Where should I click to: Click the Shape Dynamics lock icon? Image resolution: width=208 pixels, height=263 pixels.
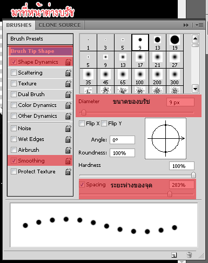68,62
